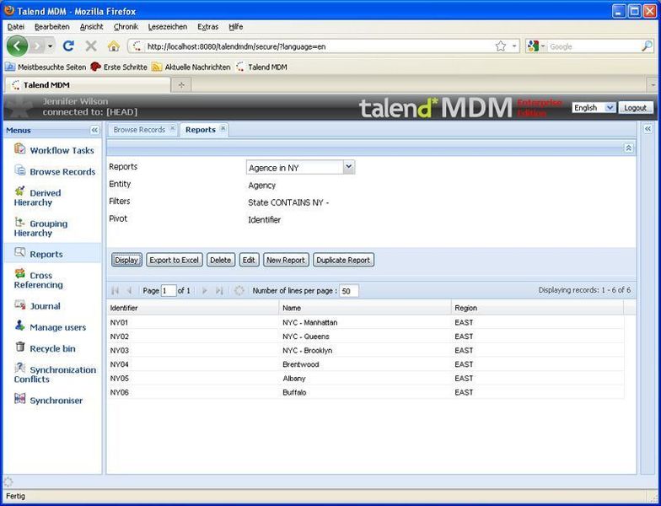661x506 pixels.
Task: Select Derived Hierarchy icon
Action: pyautogui.click(x=20, y=191)
